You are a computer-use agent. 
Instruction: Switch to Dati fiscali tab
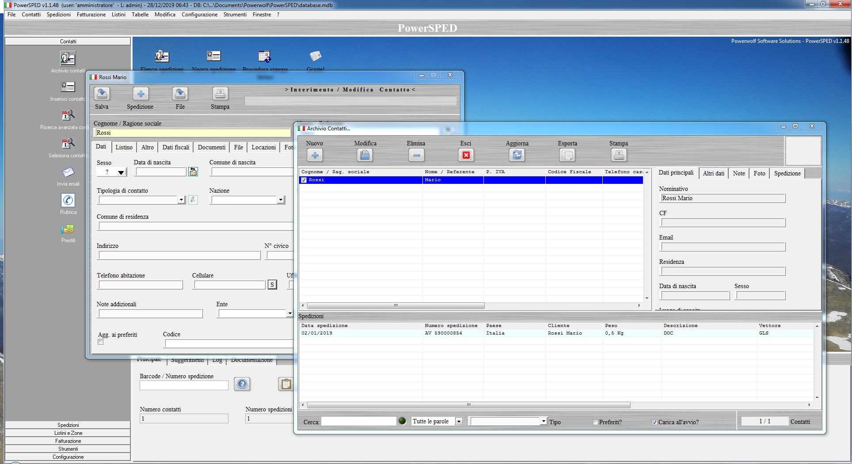coord(175,147)
